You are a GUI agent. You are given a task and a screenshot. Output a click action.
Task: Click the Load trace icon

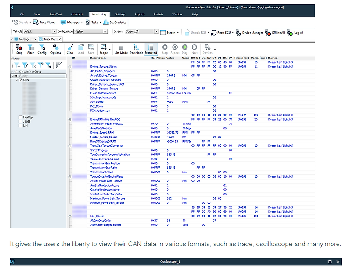point(80,49)
